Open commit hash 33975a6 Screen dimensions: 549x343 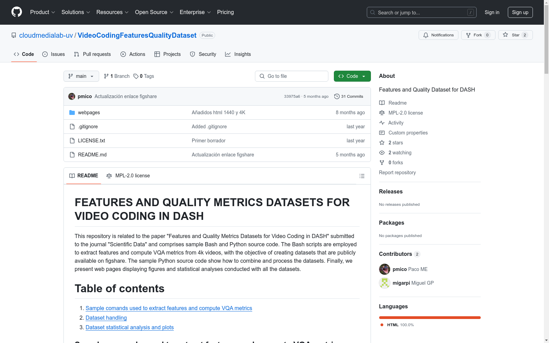tap(292, 96)
